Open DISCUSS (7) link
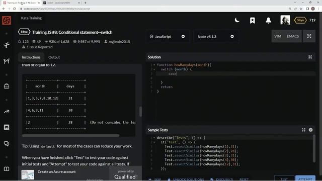322x181 pixels. tap(222, 179)
